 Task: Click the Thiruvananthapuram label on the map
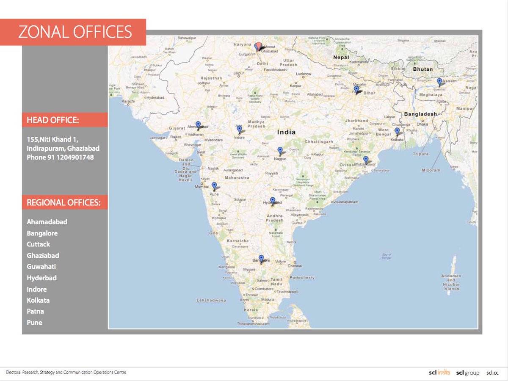(253, 324)
